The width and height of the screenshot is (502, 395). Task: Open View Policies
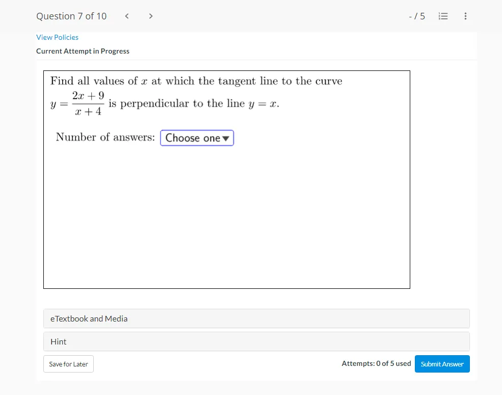click(57, 37)
